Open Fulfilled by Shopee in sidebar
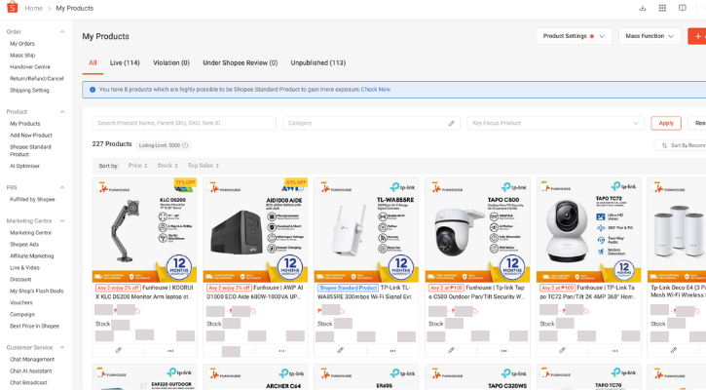Screen dimensions: 706x390 [x=32, y=199]
